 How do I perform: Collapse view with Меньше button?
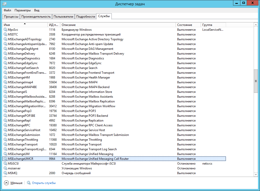(13, 183)
